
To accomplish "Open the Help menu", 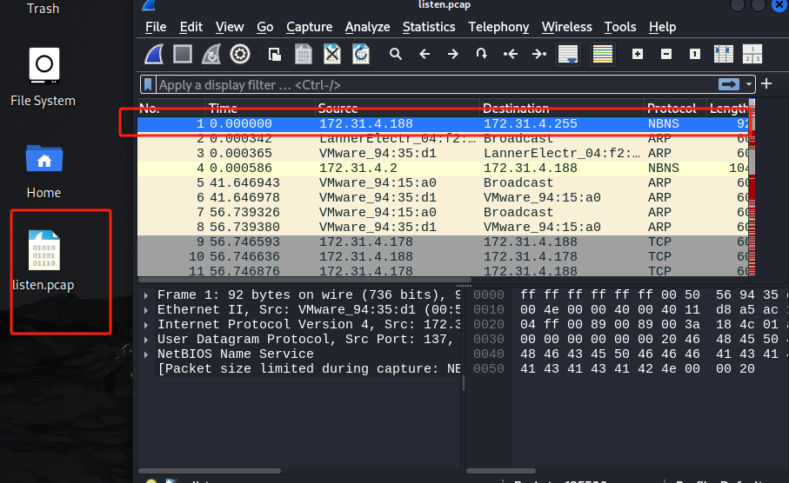I will [x=662, y=27].
